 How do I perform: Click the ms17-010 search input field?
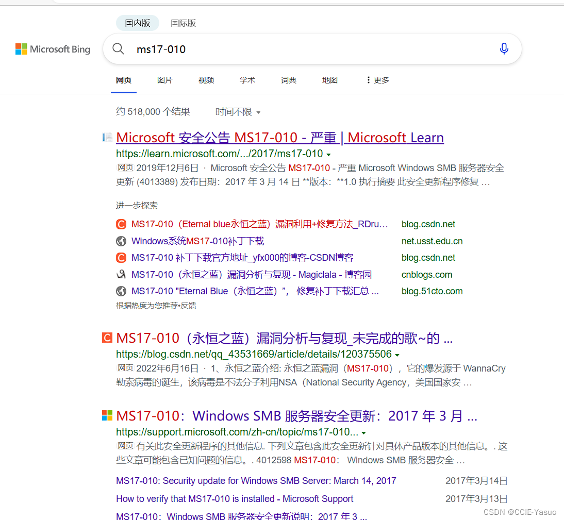point(313,49)
